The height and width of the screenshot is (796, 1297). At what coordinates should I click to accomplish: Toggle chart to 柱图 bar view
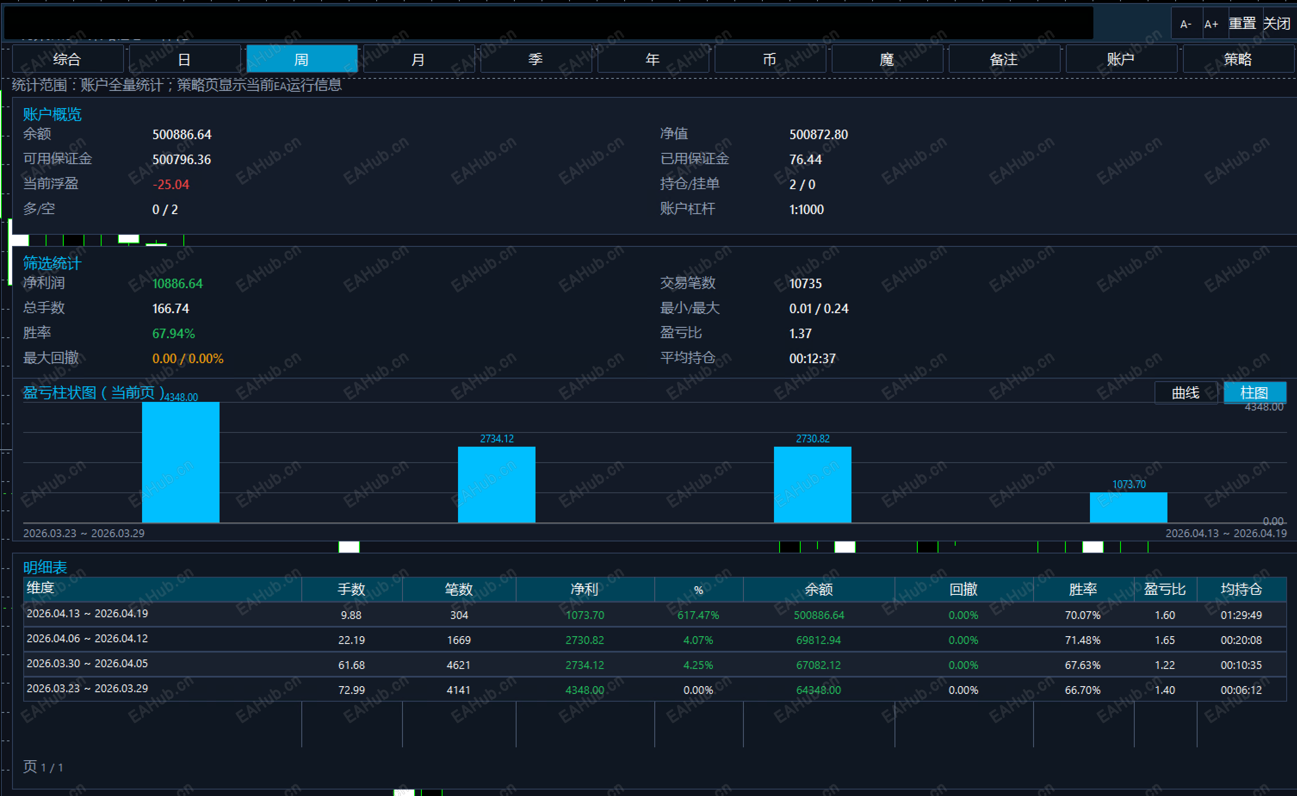click(x=1255, y=393)
